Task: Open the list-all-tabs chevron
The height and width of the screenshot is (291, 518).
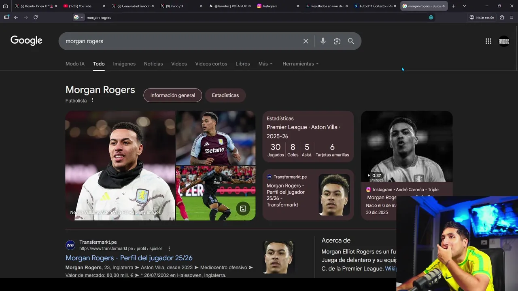Action: pos(464,6)
